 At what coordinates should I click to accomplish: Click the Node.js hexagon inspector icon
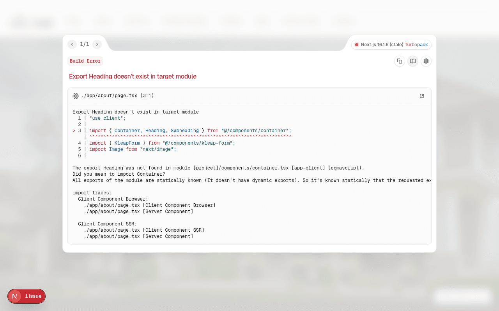click(x=426, y=61)
